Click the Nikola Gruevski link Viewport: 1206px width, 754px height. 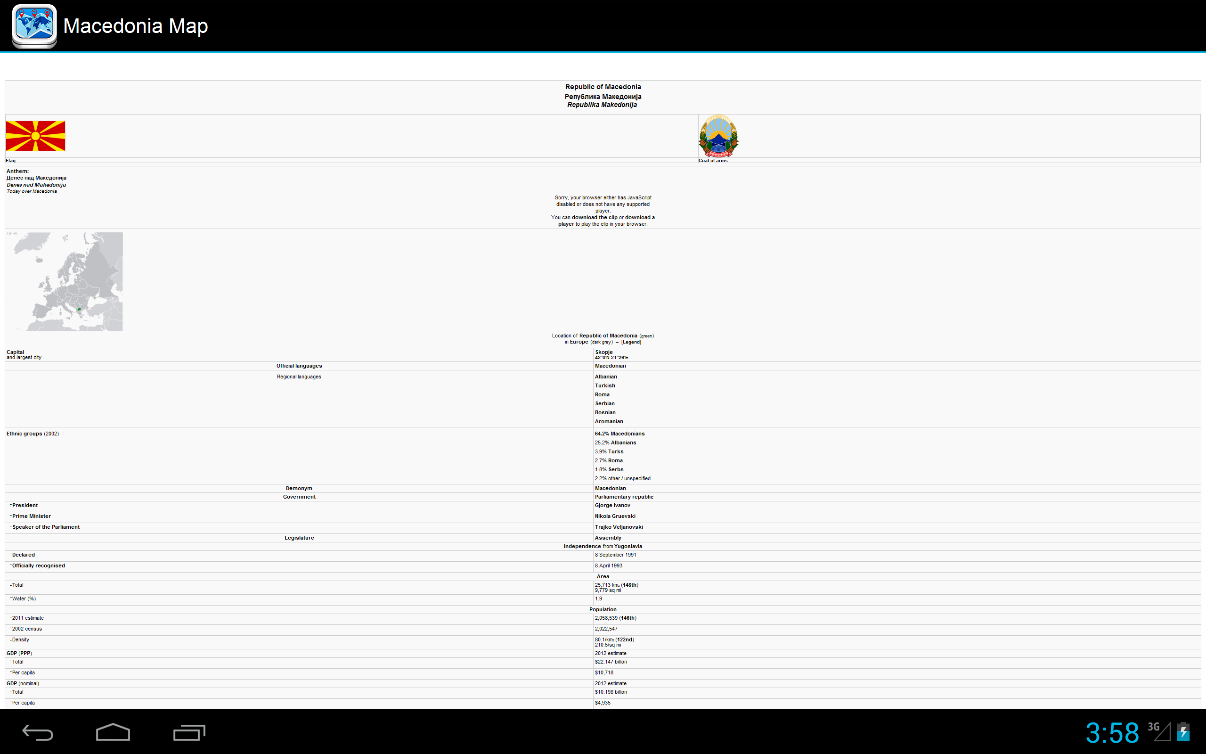click(x=614, y=516)
